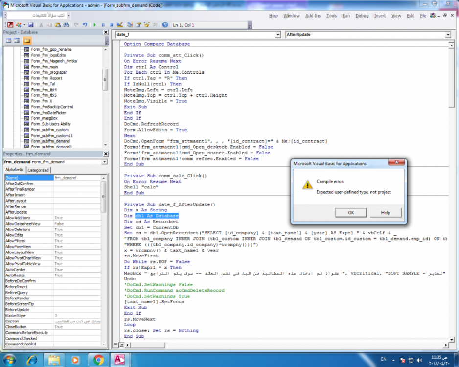
Task: Select the (Name) property row
Action: point(53,178)
